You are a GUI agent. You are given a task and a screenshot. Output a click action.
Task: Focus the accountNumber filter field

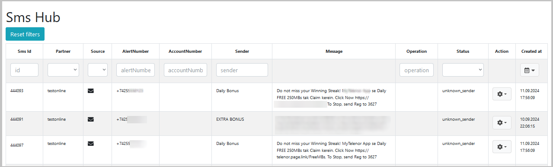click(x=185, y=70)
